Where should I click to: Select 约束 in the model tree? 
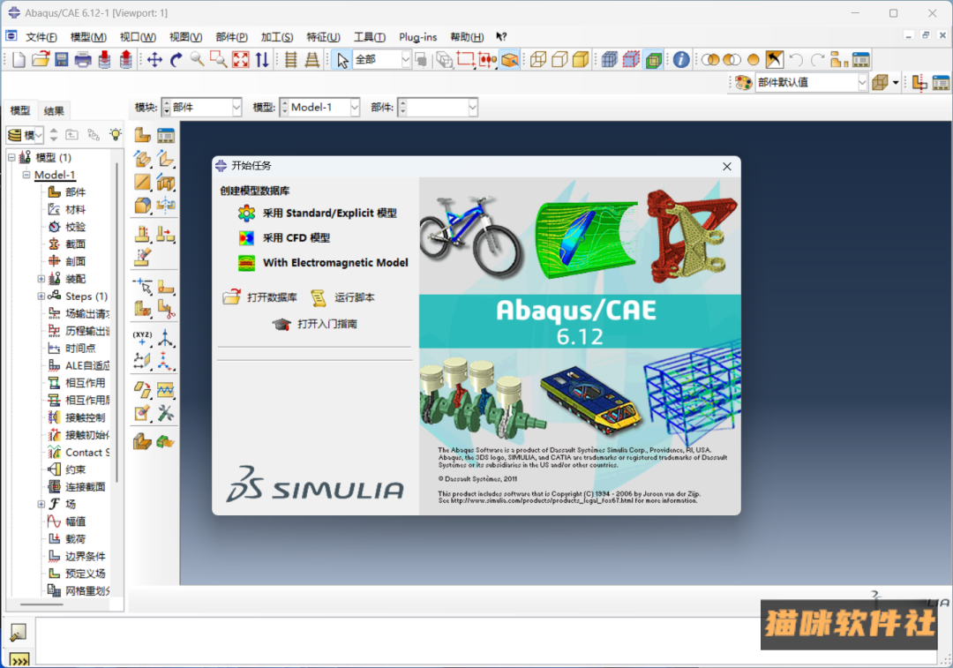pyautogui.click(x=75, y=469)
